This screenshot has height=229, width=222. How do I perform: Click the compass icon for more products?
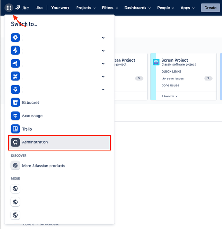16,166
